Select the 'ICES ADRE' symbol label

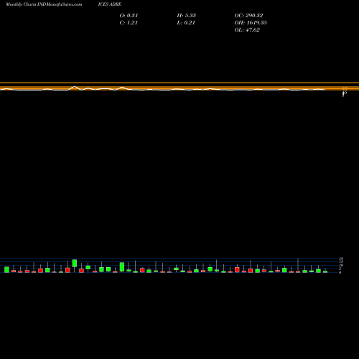(110, 4)
